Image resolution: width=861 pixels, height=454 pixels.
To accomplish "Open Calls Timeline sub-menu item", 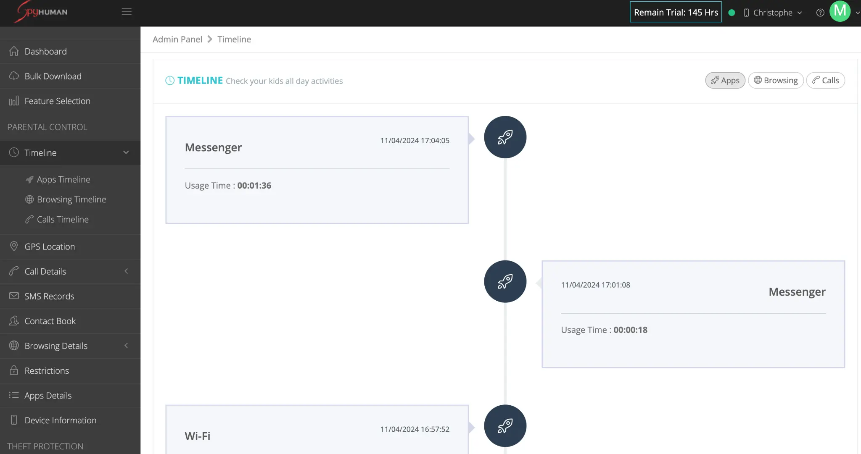I will (63, 219).
